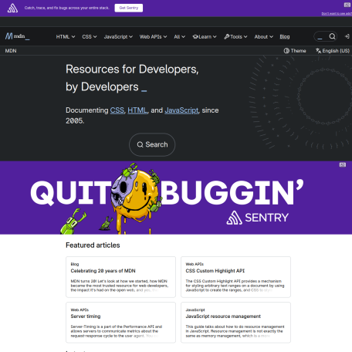This screenshot has width=352, height=352.
Task: Expand the CSS navigation menu
Action: (x=90, y=37)
